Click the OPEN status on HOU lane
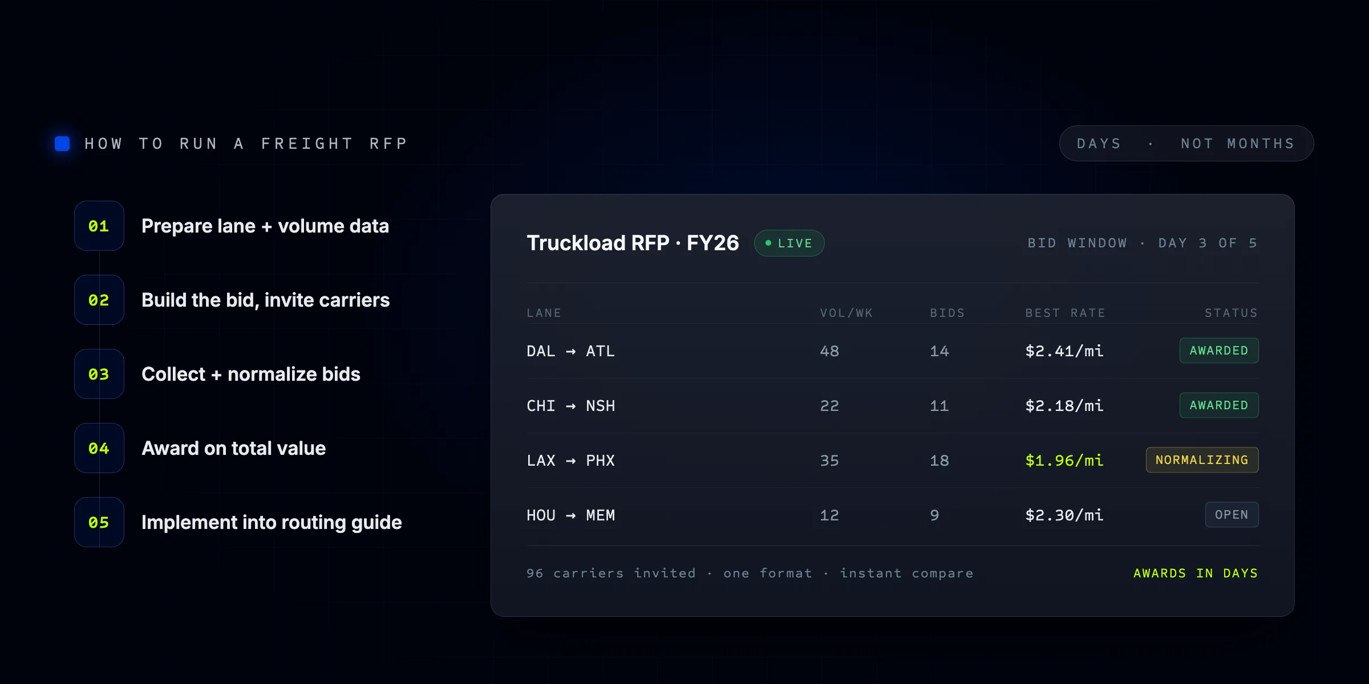Screen dimensions: 1369x684 (x=1232, y=515)
